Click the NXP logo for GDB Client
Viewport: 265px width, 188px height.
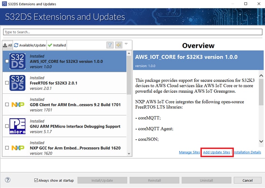(x=17, y=105)
